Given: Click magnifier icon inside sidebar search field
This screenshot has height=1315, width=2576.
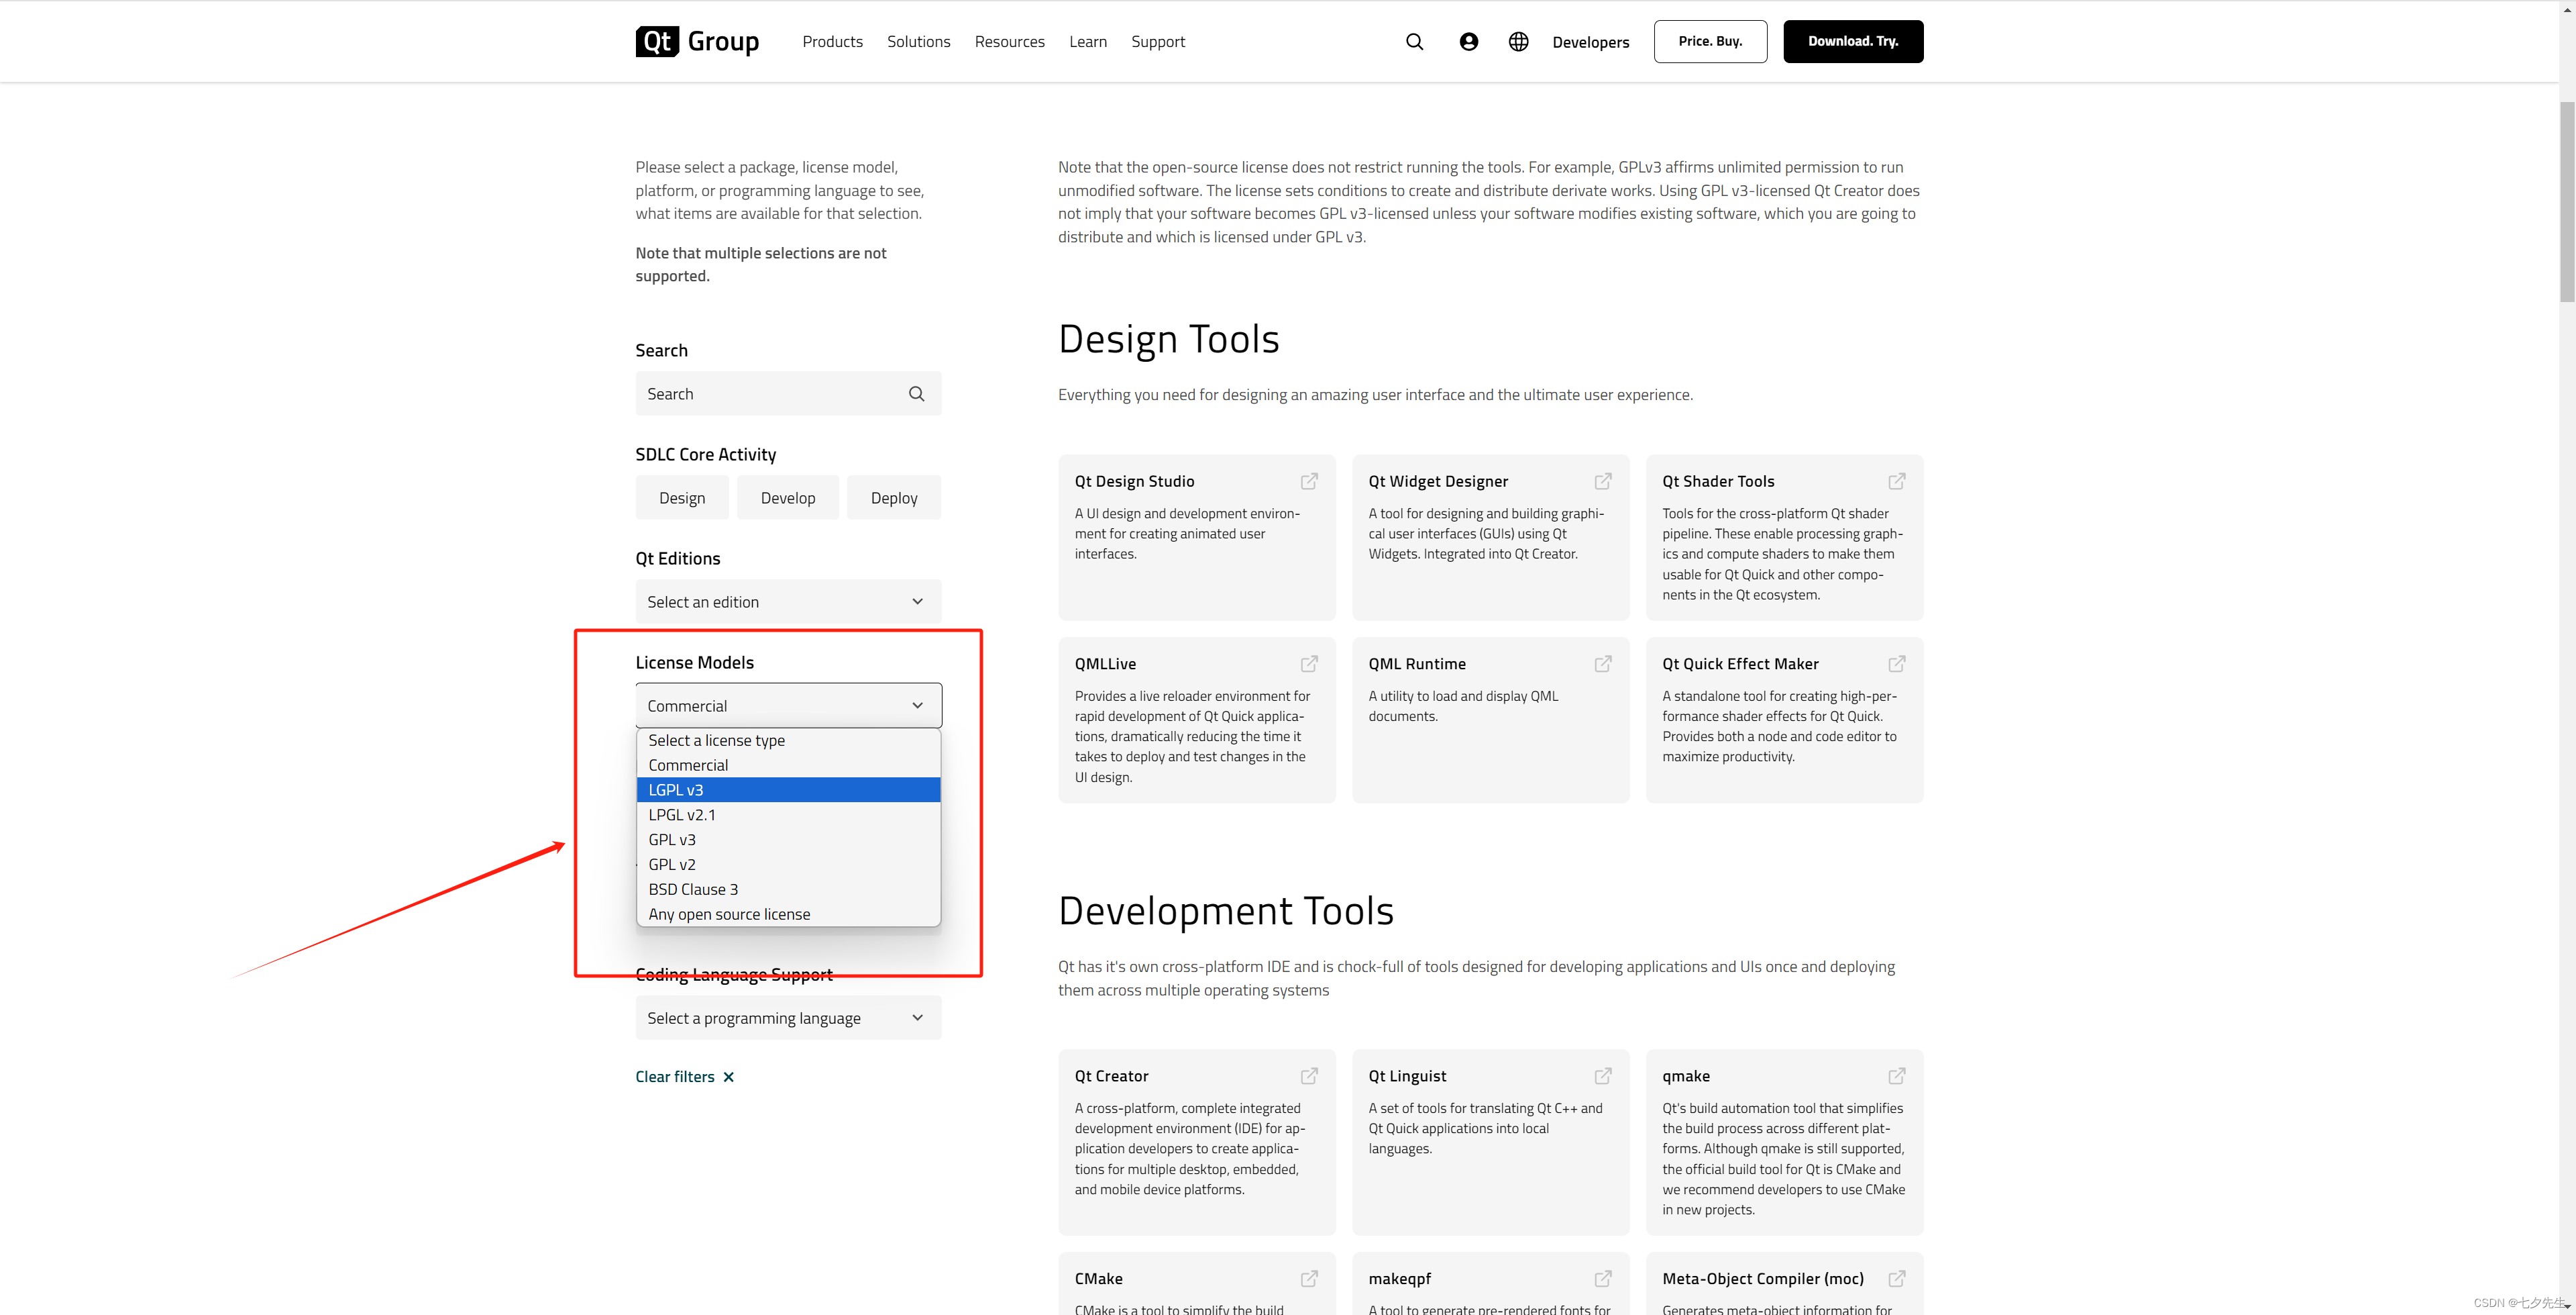Looking at the screenshot, I should (x=916, y=394).
